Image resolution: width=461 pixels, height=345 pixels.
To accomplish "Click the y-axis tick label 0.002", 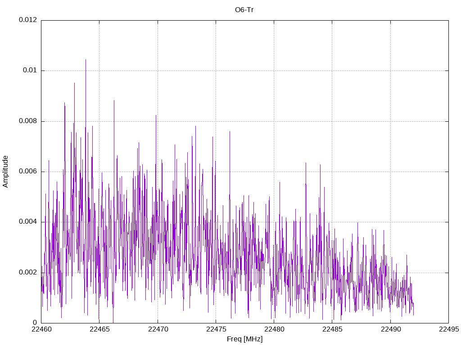I will tap(28, 273).
